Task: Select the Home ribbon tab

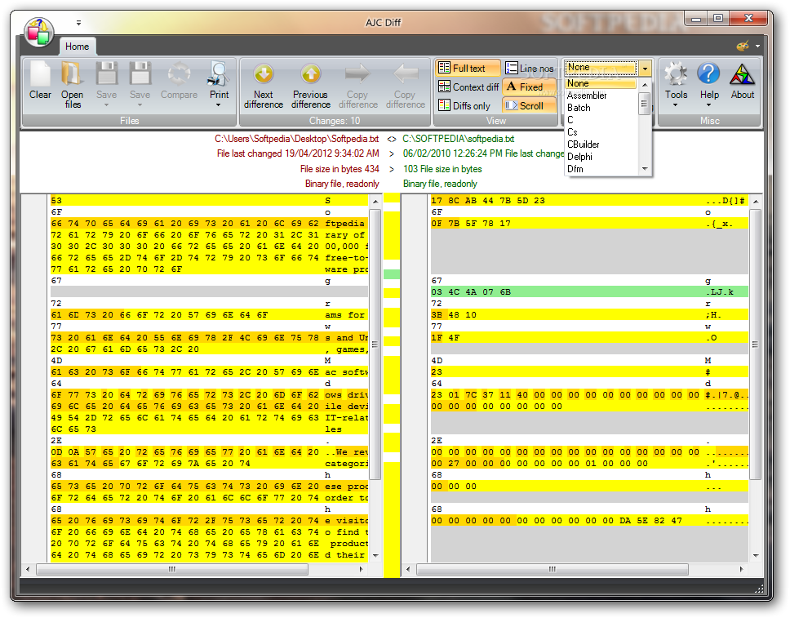Action: pyautogui.click(x=77, y=47)
